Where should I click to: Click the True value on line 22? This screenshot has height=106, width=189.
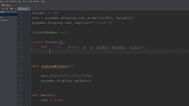[x=58, y=100]
